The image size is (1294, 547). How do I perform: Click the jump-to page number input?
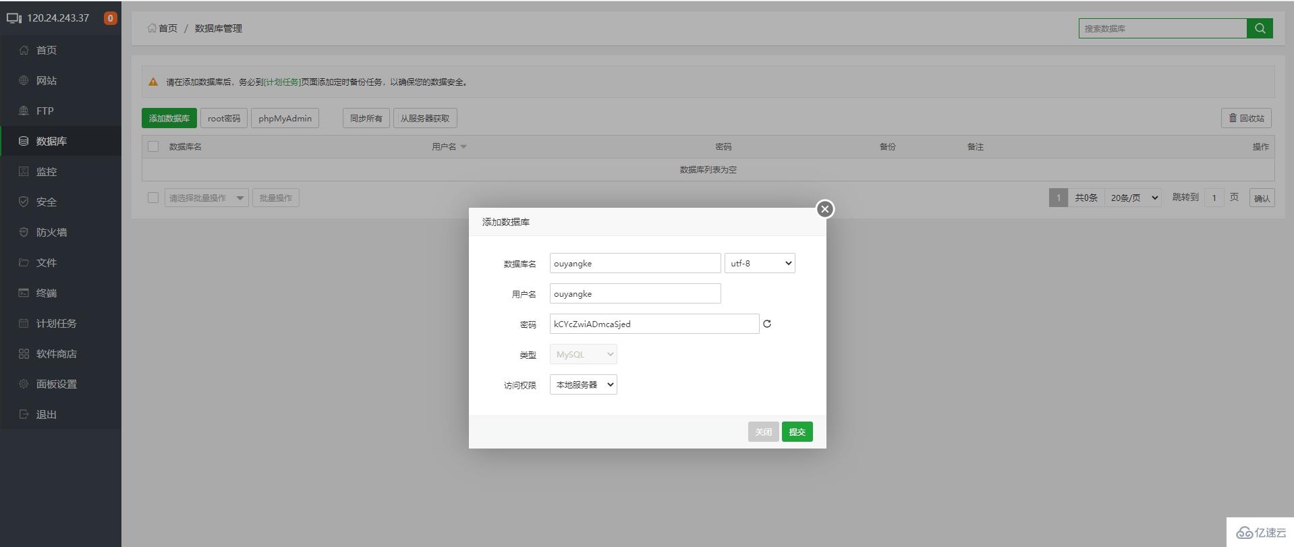point(1214,198)
